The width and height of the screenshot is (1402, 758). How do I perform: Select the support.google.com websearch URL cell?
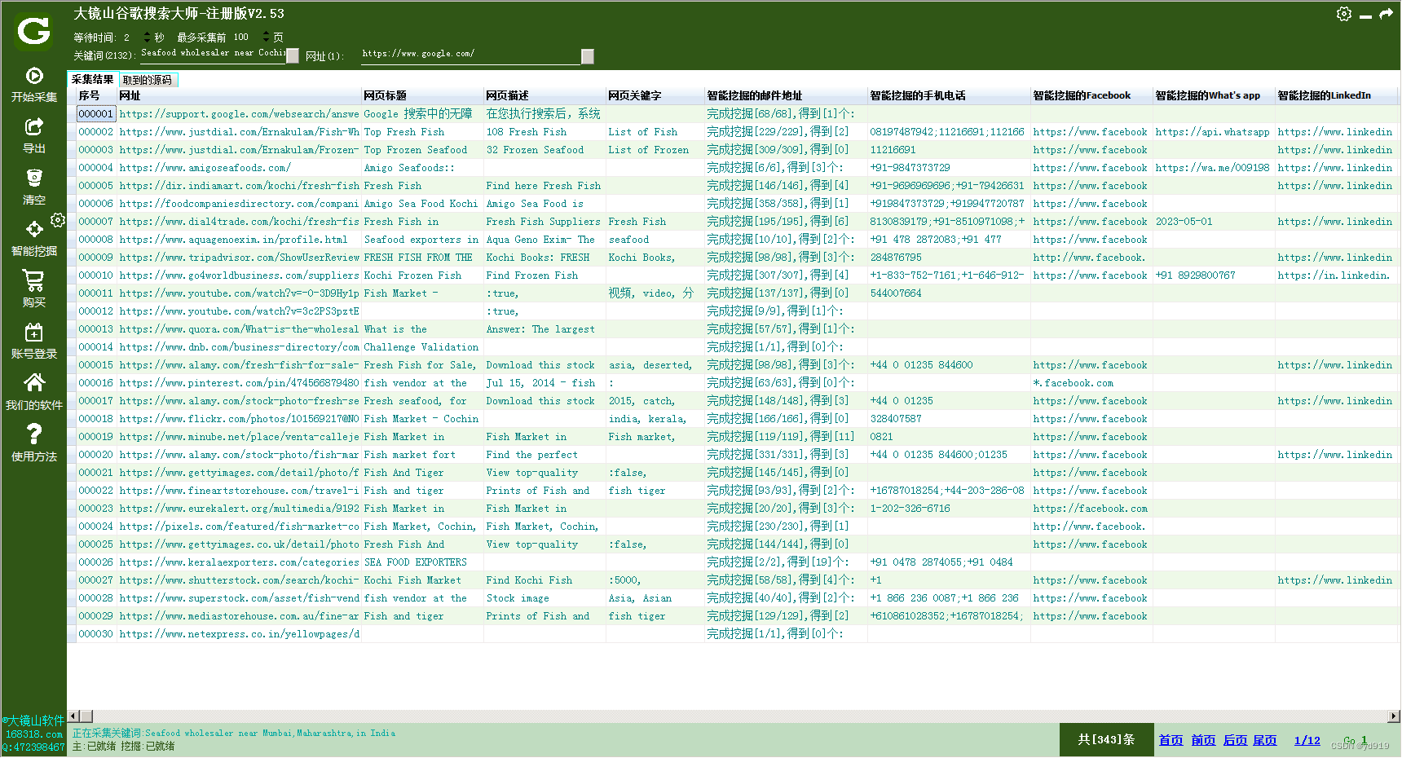(239, 114)
